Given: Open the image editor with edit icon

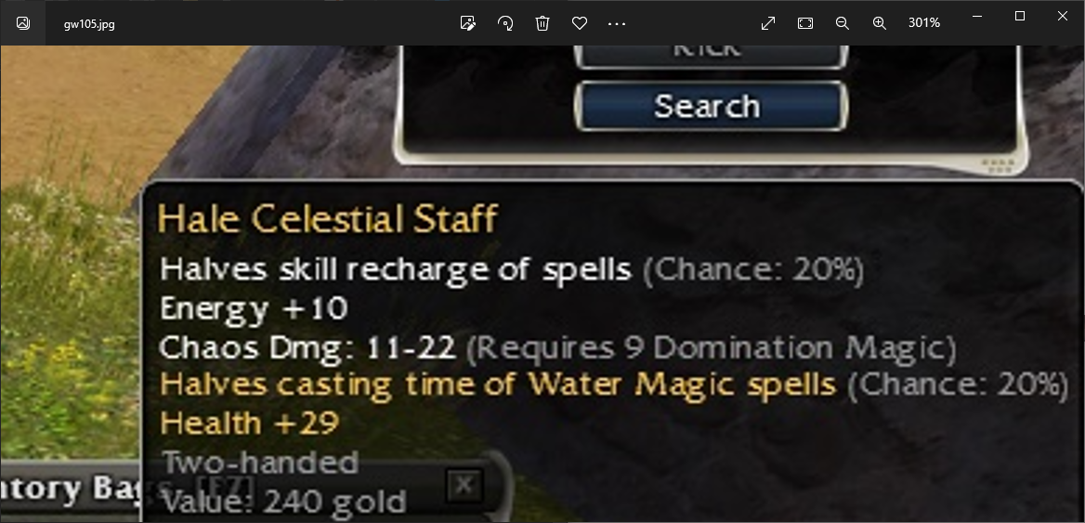Looking at the screenshot, I should click(468, 23).
